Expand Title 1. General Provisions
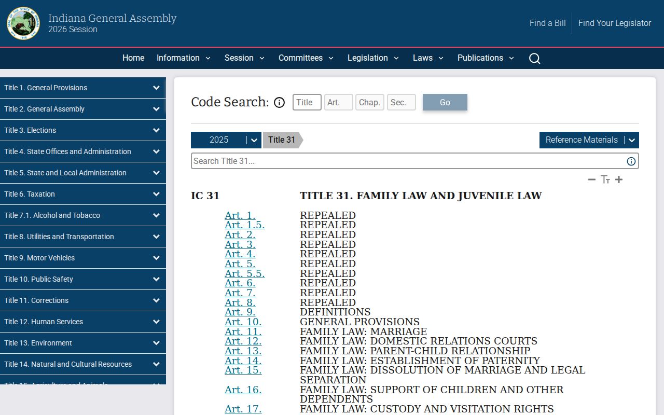The image size is (664, 415). pyautogui.click(x=83, y=88)
